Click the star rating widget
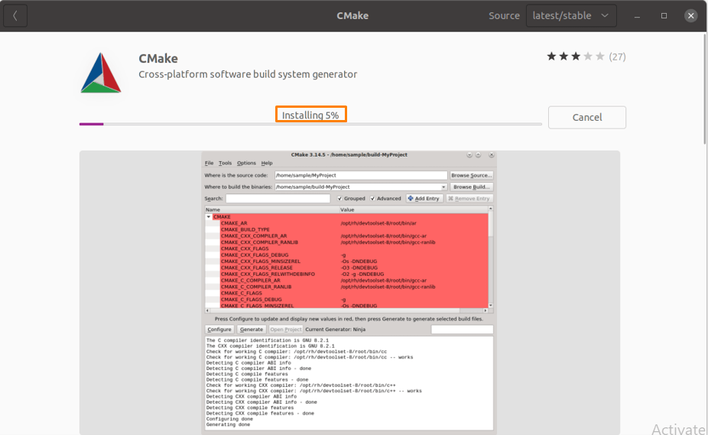 (x=575, y=57)
